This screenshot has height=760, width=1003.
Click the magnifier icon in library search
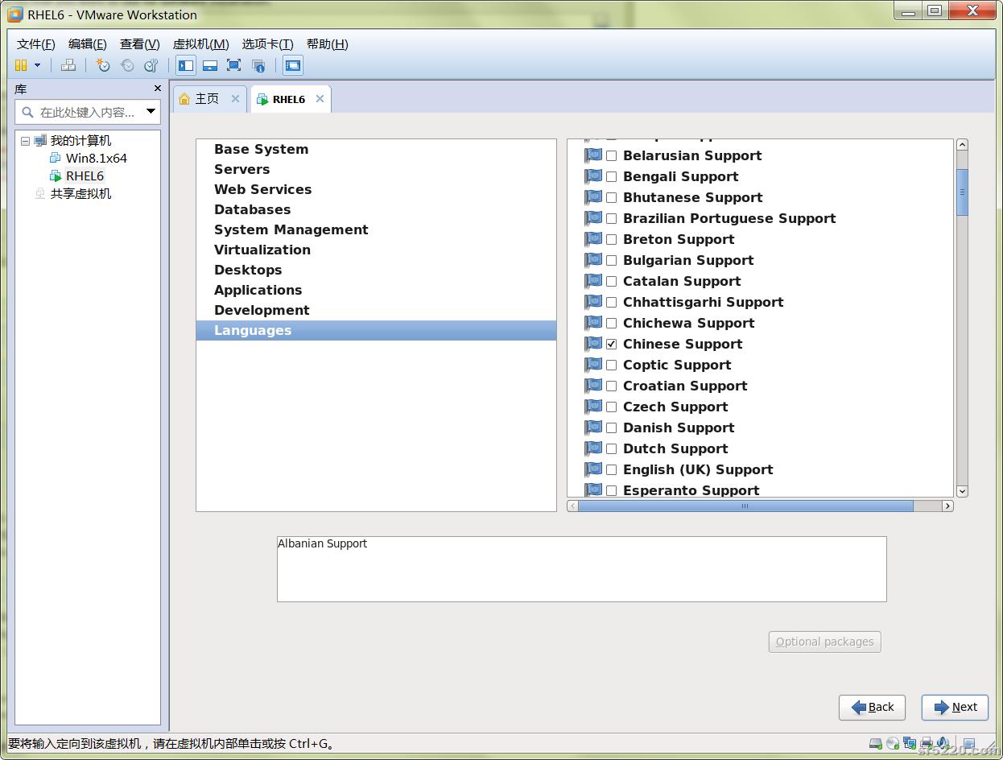click(x=28, y=112)
